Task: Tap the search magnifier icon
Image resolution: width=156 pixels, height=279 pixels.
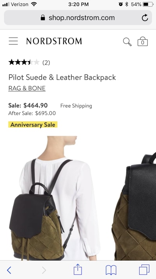Action: pos(127,42)
